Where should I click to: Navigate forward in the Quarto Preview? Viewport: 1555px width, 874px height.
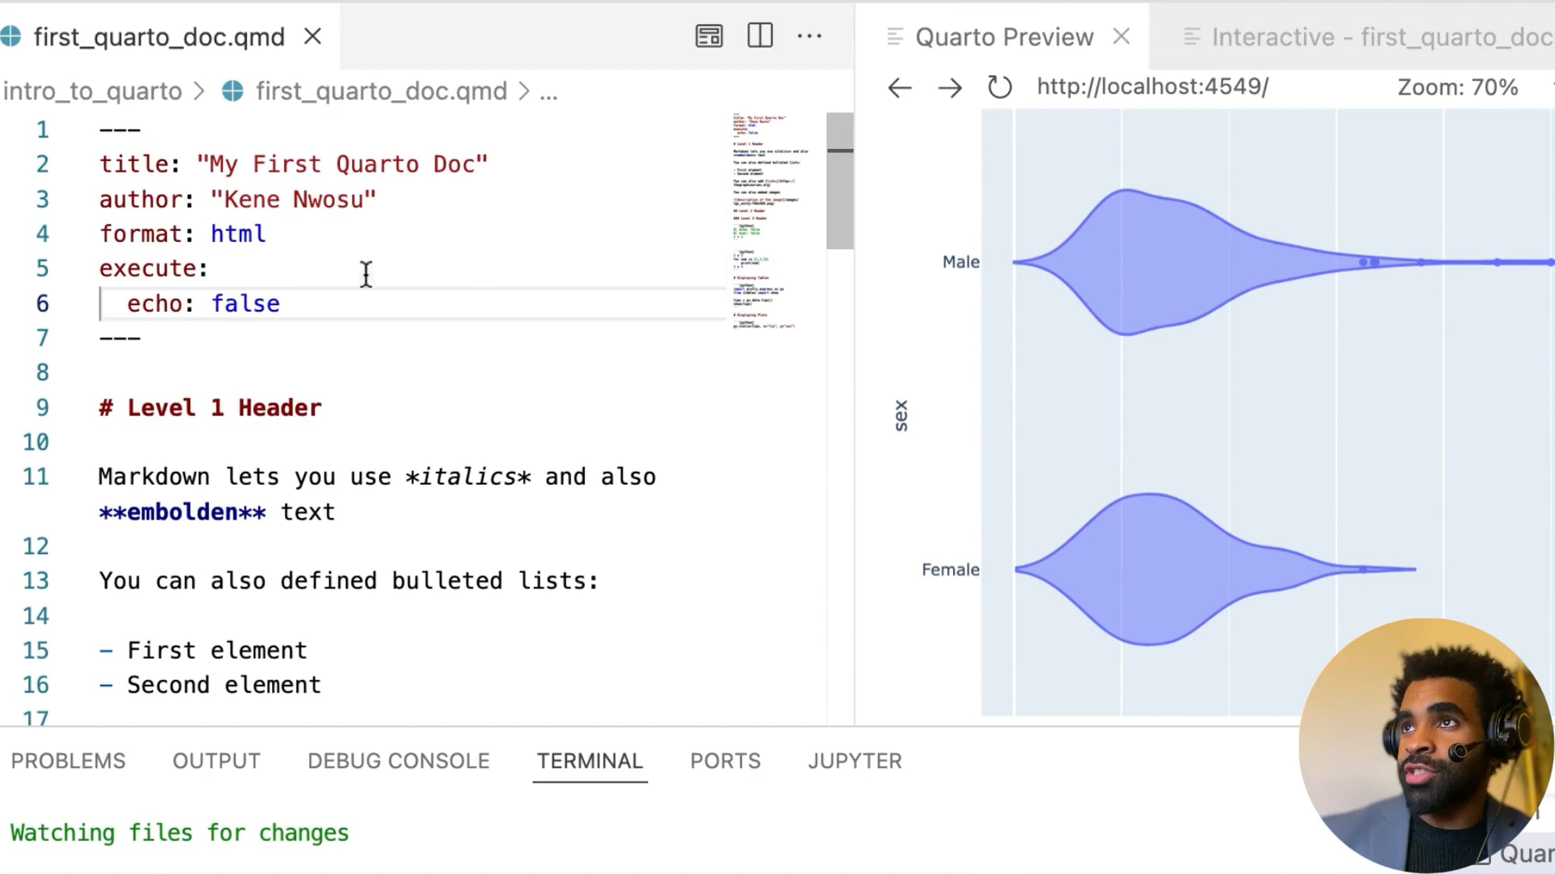tap(949, 87)
